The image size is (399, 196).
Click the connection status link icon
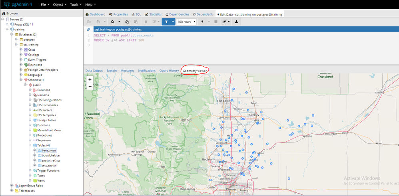pos(88,29)
